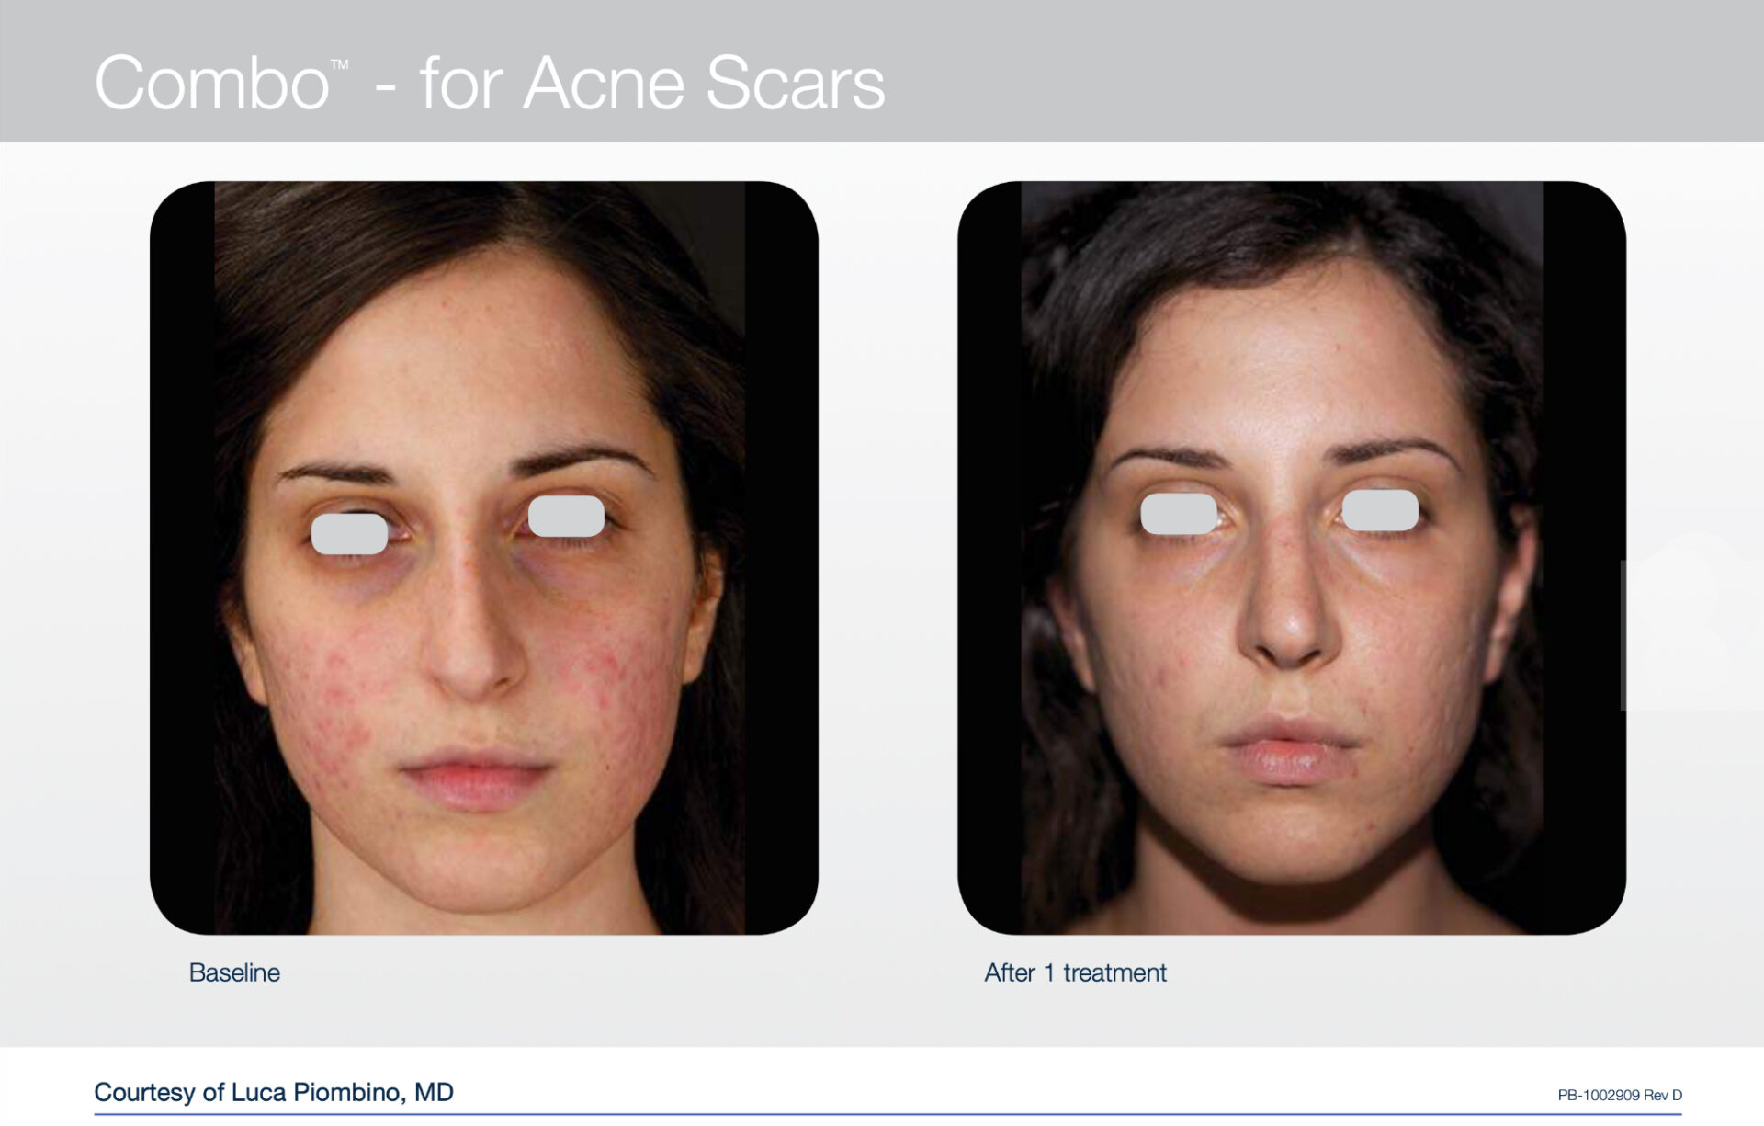Click the PB-1002909 Rev D document code

[x=1620, y=1095]
